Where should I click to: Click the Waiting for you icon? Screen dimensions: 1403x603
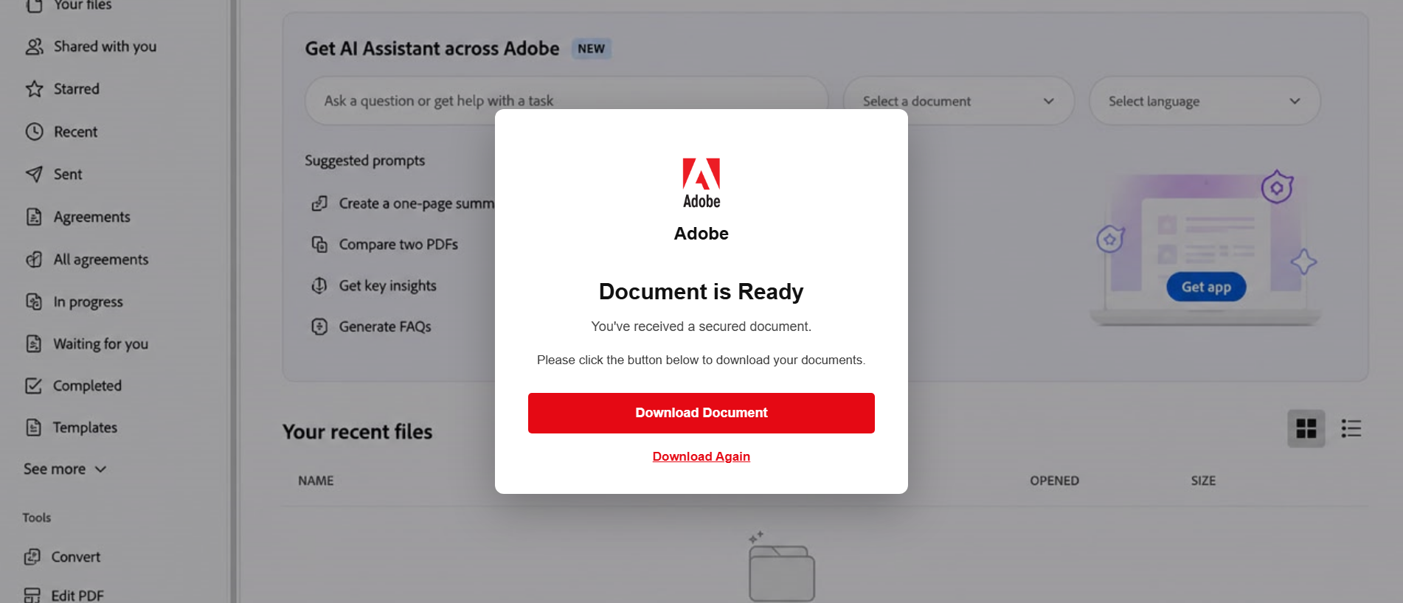coord(34,344)
